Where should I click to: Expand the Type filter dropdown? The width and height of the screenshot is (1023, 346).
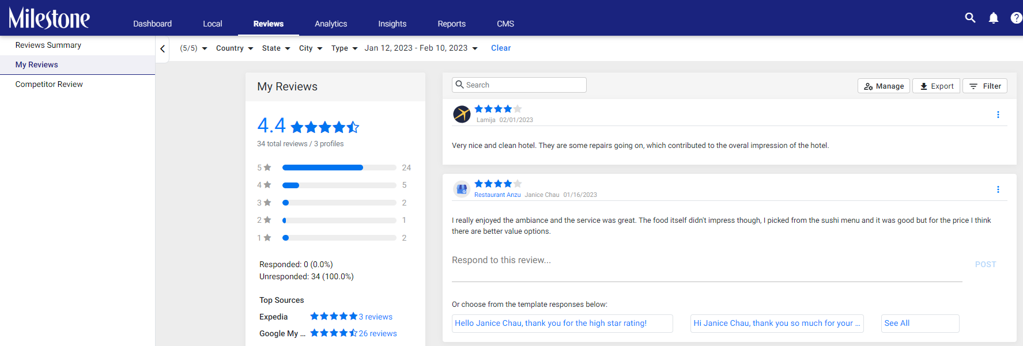[345, 48]
